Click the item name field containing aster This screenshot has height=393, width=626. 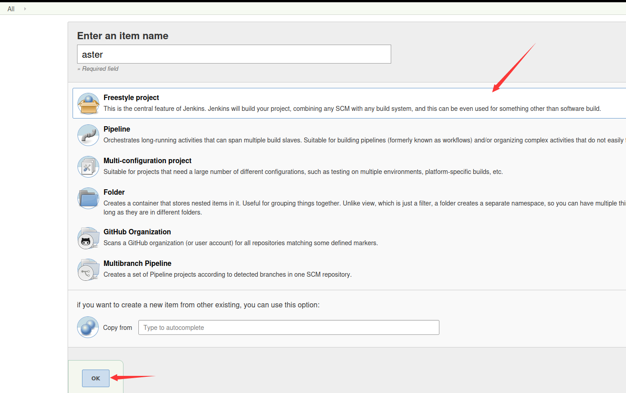(x=234, y=54)
